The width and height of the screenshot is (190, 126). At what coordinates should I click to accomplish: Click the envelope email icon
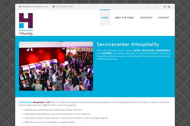(x=20, y=7)
